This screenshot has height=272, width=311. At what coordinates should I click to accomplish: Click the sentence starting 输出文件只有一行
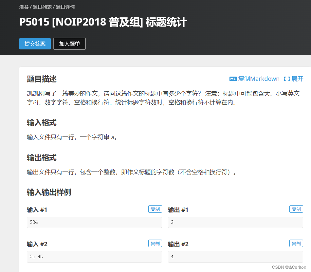tap(132, 172)
